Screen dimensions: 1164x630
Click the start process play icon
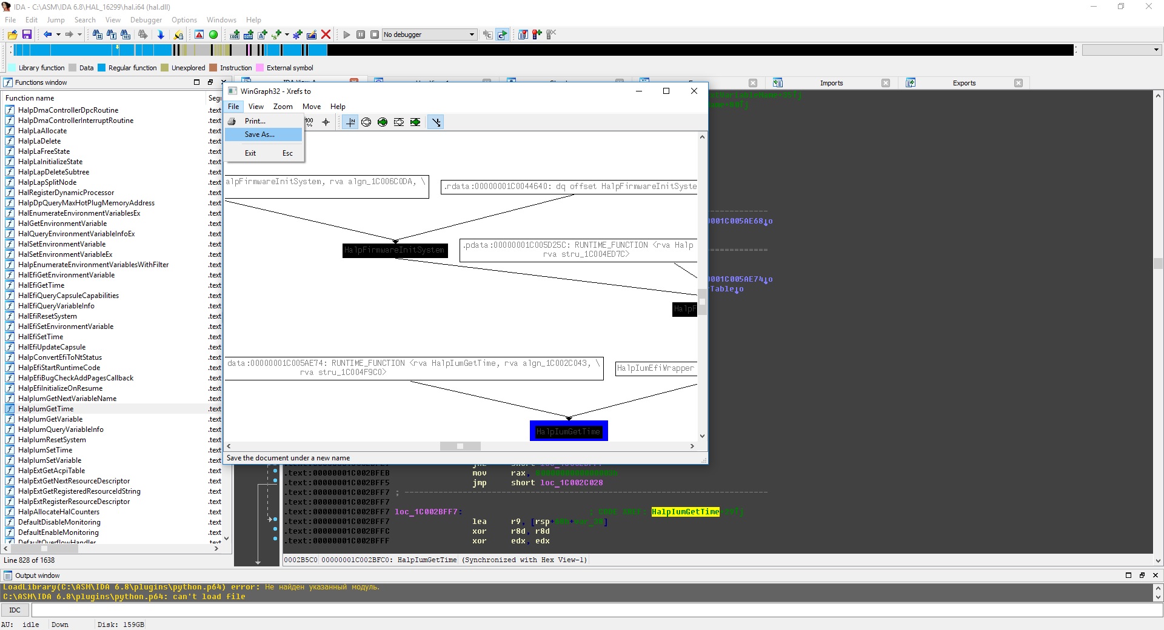click(x=347, y=35)
